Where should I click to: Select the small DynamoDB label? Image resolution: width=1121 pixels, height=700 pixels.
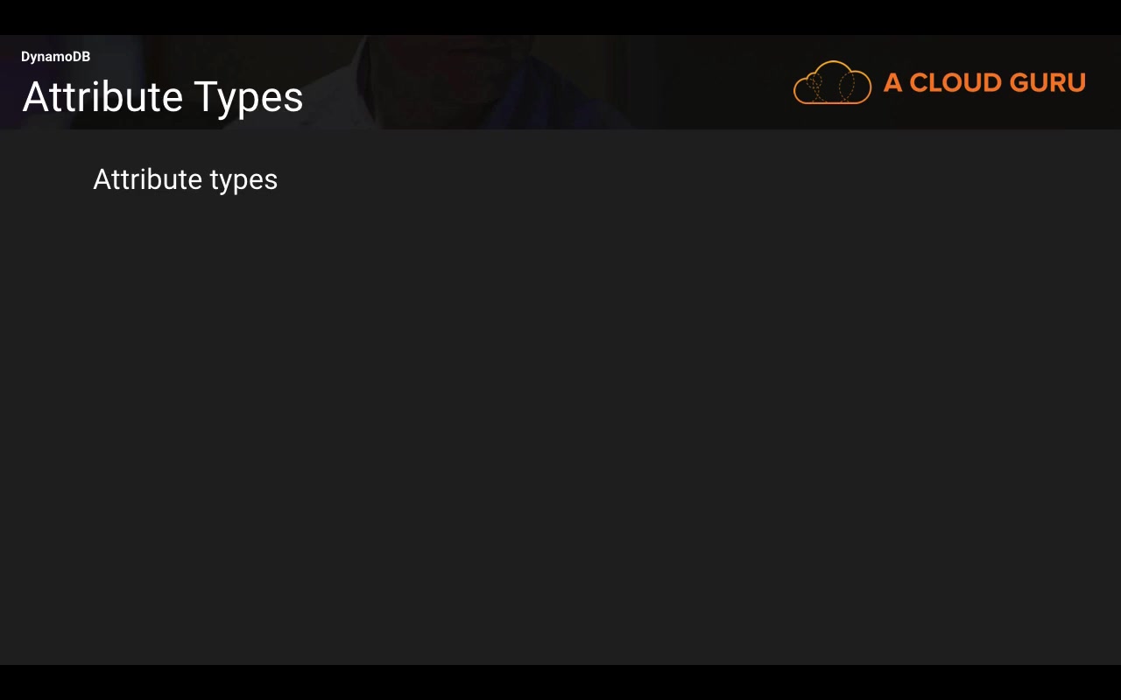coord(55,57)
